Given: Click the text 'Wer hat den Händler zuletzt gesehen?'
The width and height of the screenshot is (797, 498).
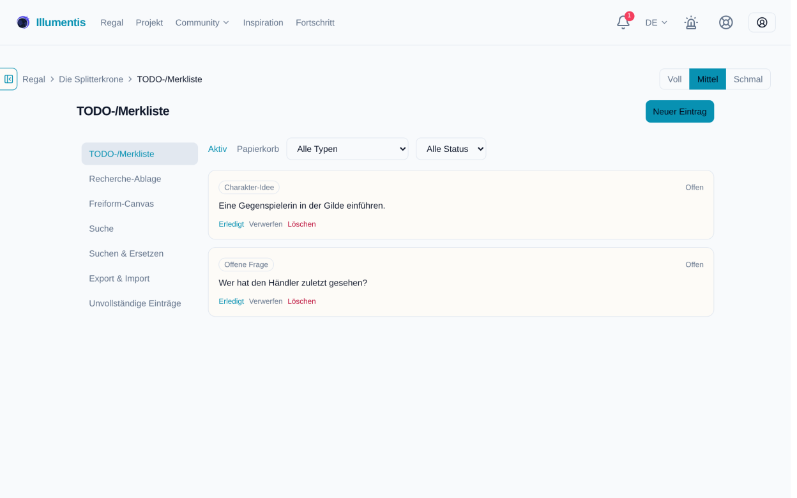Looking at the screenshot, I should (293, 283).
